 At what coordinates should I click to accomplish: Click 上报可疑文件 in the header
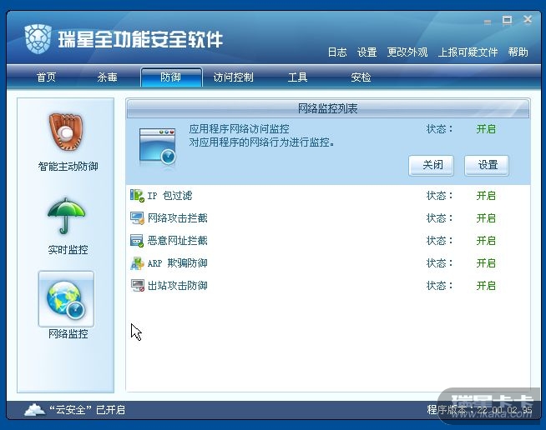[468, 52]
